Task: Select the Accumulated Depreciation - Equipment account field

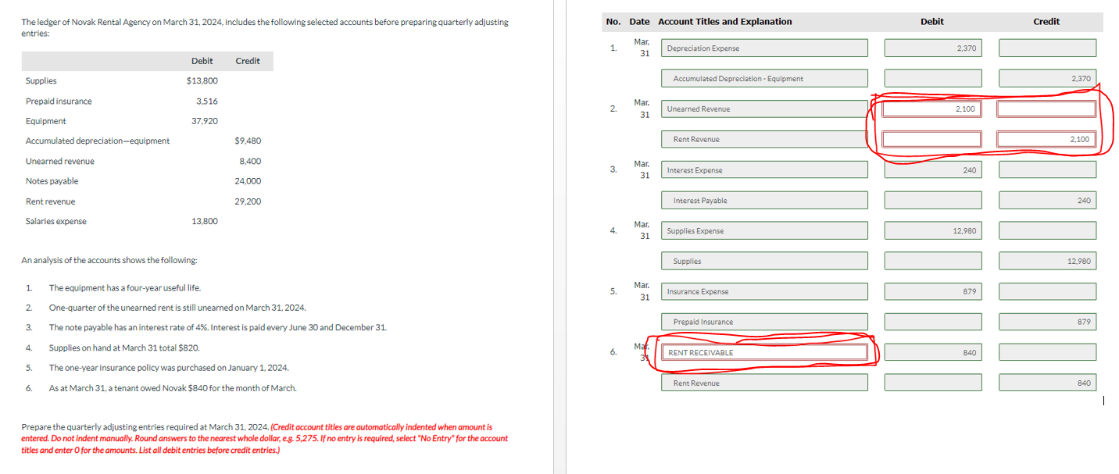Action: pyautogui.click(x=765, y=78)
